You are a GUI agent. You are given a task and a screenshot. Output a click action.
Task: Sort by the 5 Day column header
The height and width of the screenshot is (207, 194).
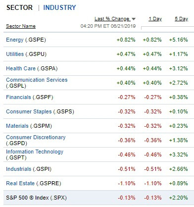181,19
